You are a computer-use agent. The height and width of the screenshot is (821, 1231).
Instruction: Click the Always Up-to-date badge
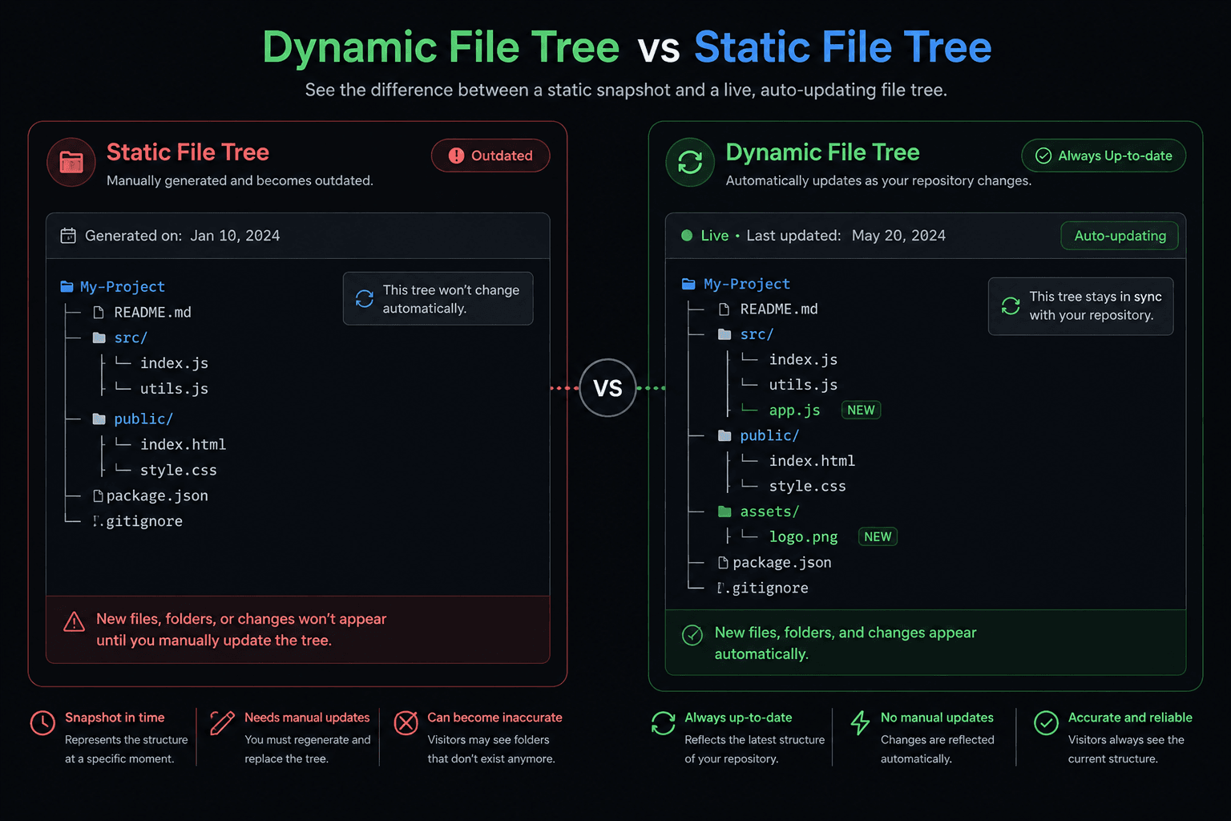[x=1104, y=156]
